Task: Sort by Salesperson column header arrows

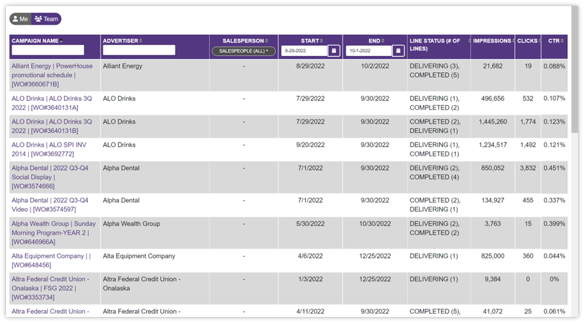Action: coord(267,41)
